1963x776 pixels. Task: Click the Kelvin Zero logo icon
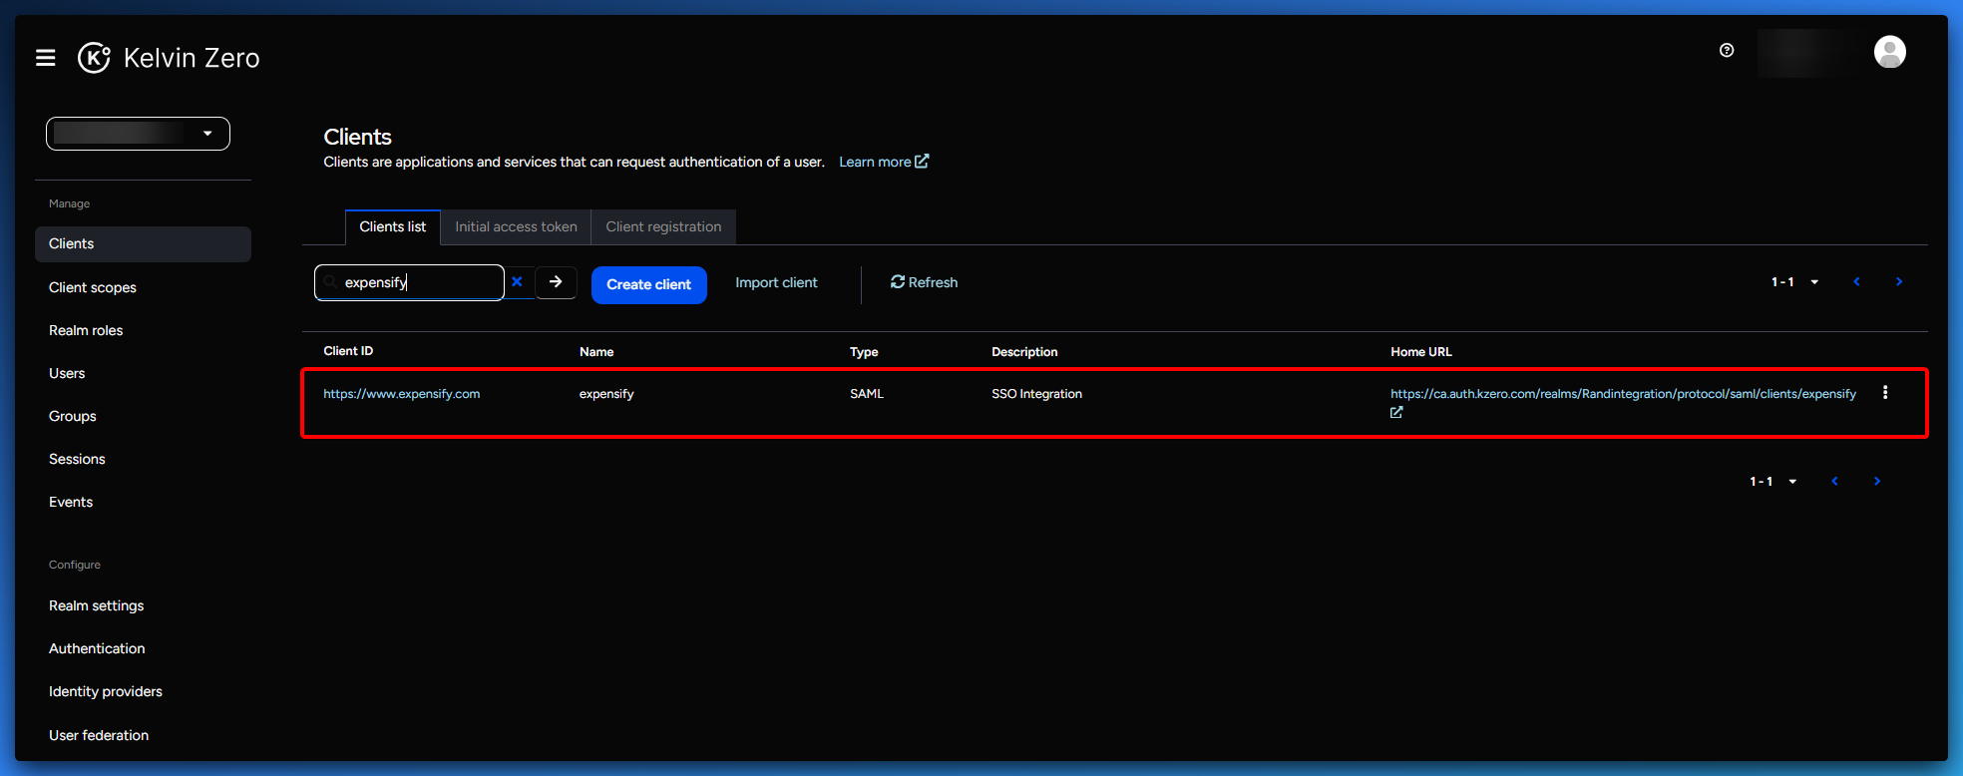click(x=94, y=58)
